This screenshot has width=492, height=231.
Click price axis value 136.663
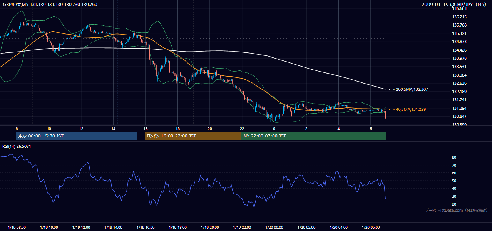[459, 8]
